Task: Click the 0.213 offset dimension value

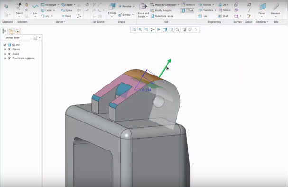Action: coord(147,90)
